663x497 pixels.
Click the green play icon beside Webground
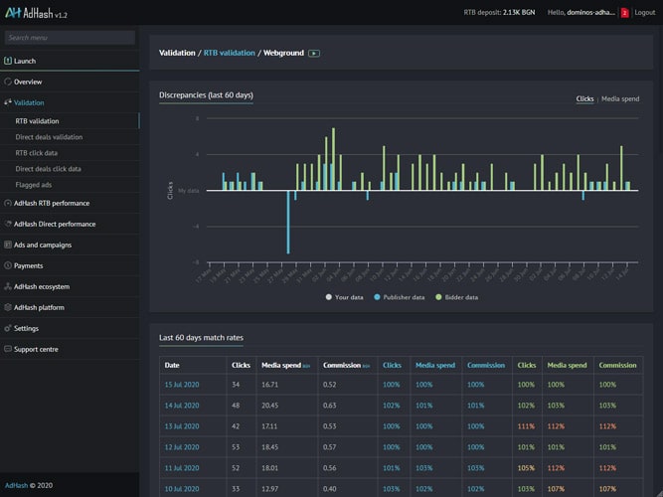coord(314,53)
